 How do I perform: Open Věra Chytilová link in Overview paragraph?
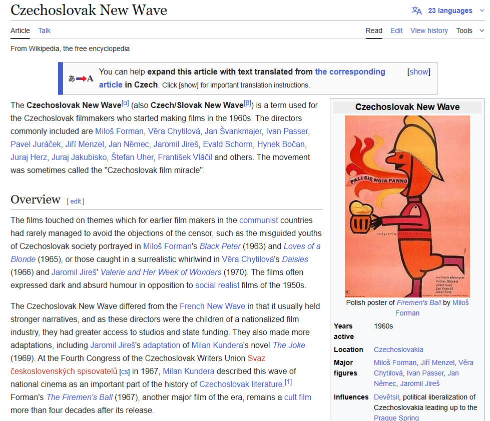248,259
